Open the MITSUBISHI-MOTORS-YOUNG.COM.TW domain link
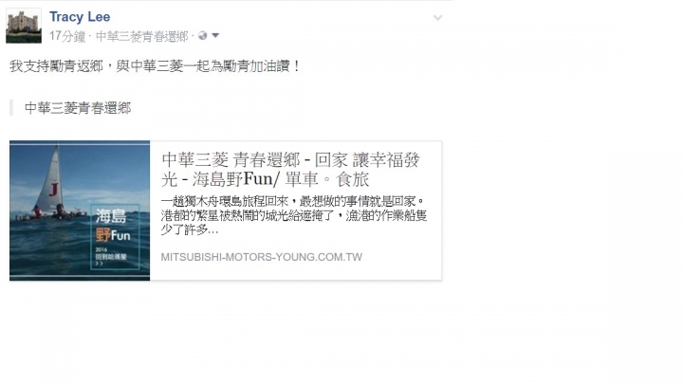683x384 pixels. coord(262,257)
